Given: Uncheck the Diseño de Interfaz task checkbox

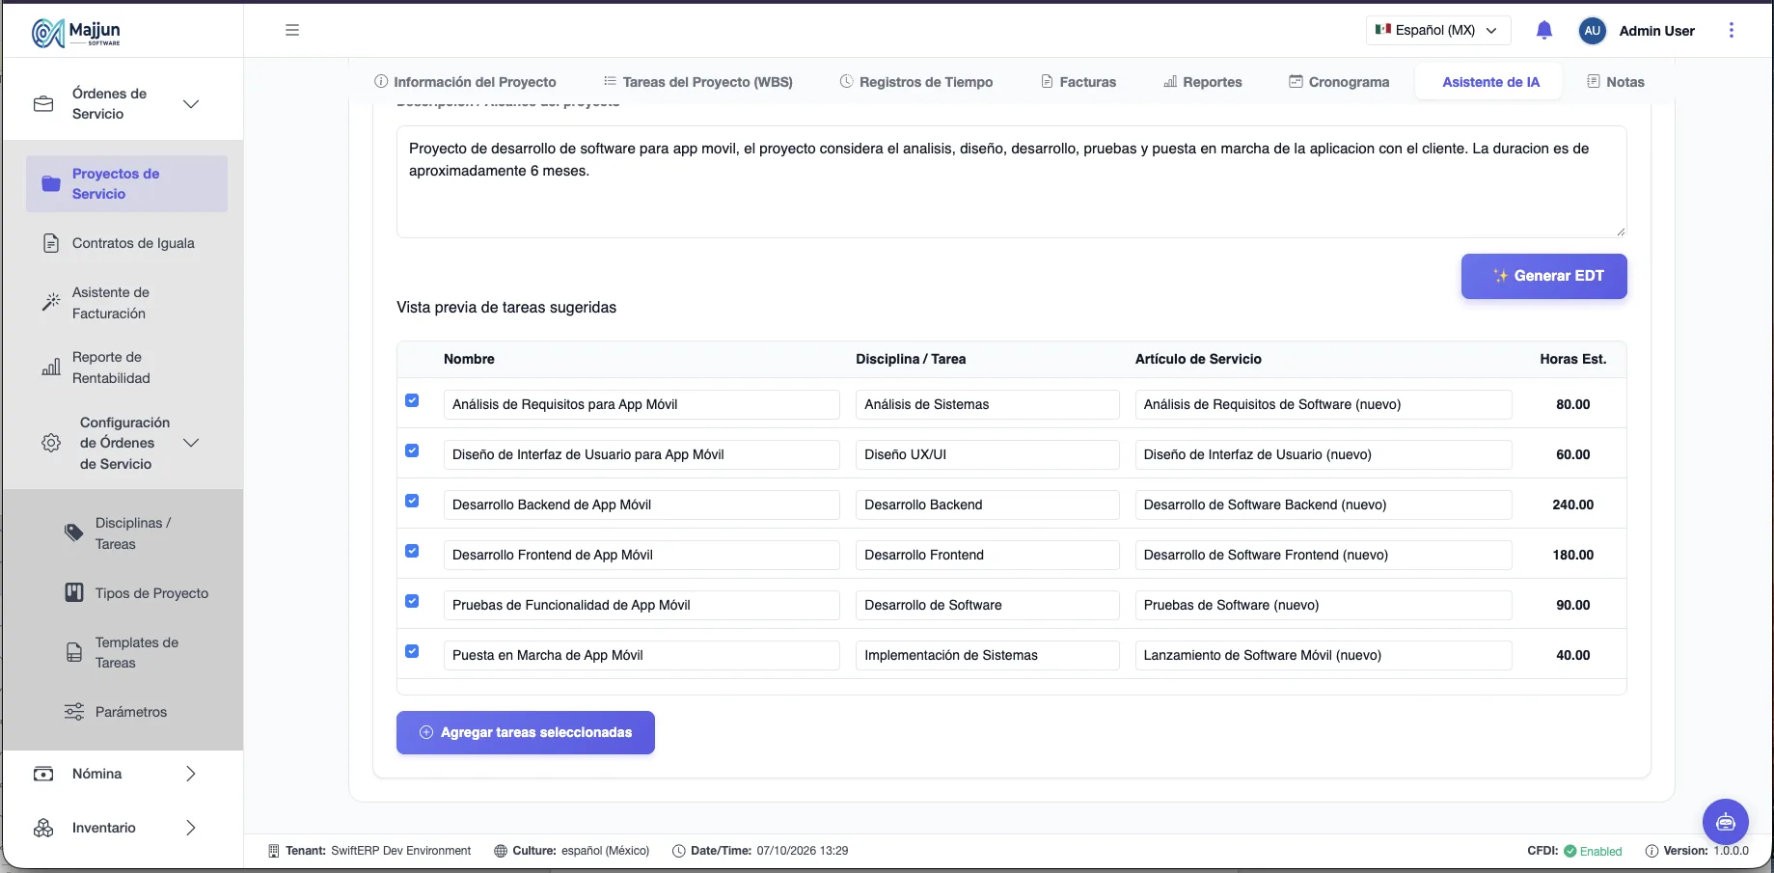Looking at the screenshot, I should [x=412, y=450].
